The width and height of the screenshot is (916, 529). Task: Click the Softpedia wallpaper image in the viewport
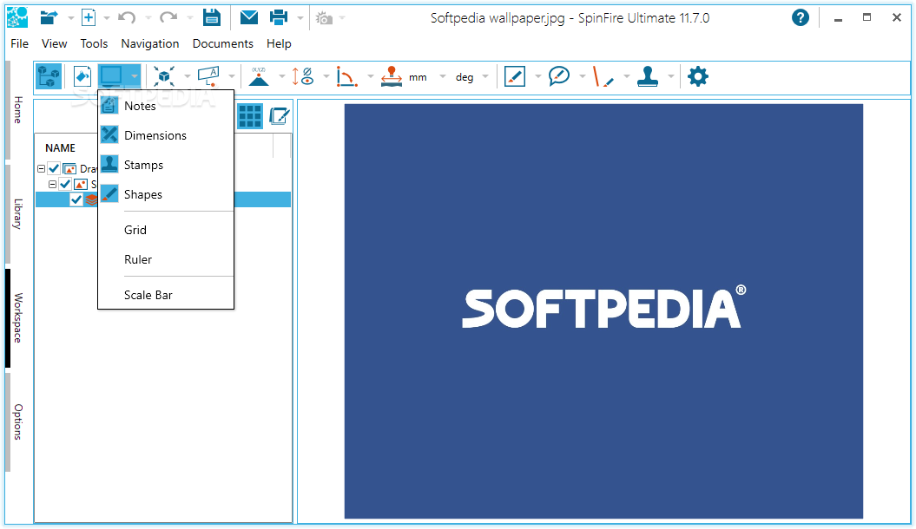[x=603, y=310]
